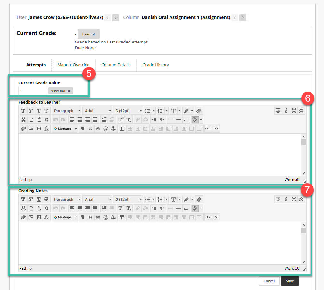Screen dimensions: 324x290
Task: Insert anchor in Feedback to Learner editor
Action: click(x=113, y=129)
